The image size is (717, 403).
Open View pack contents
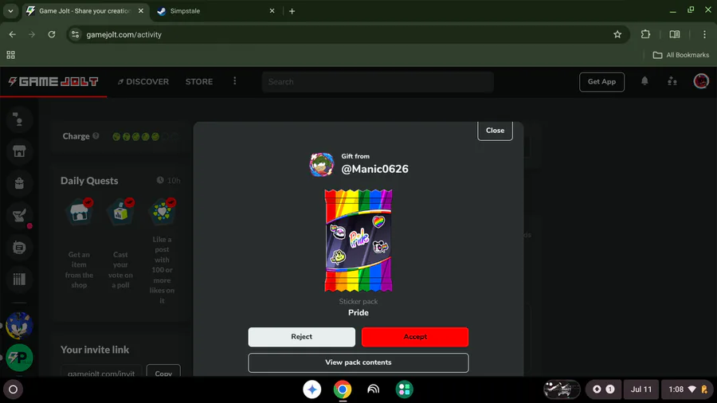click(x=358, y=362)
